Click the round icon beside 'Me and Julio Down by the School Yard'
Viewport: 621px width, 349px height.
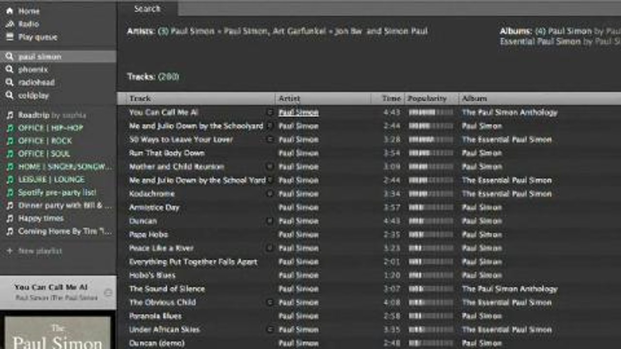(x=270, y=180)
